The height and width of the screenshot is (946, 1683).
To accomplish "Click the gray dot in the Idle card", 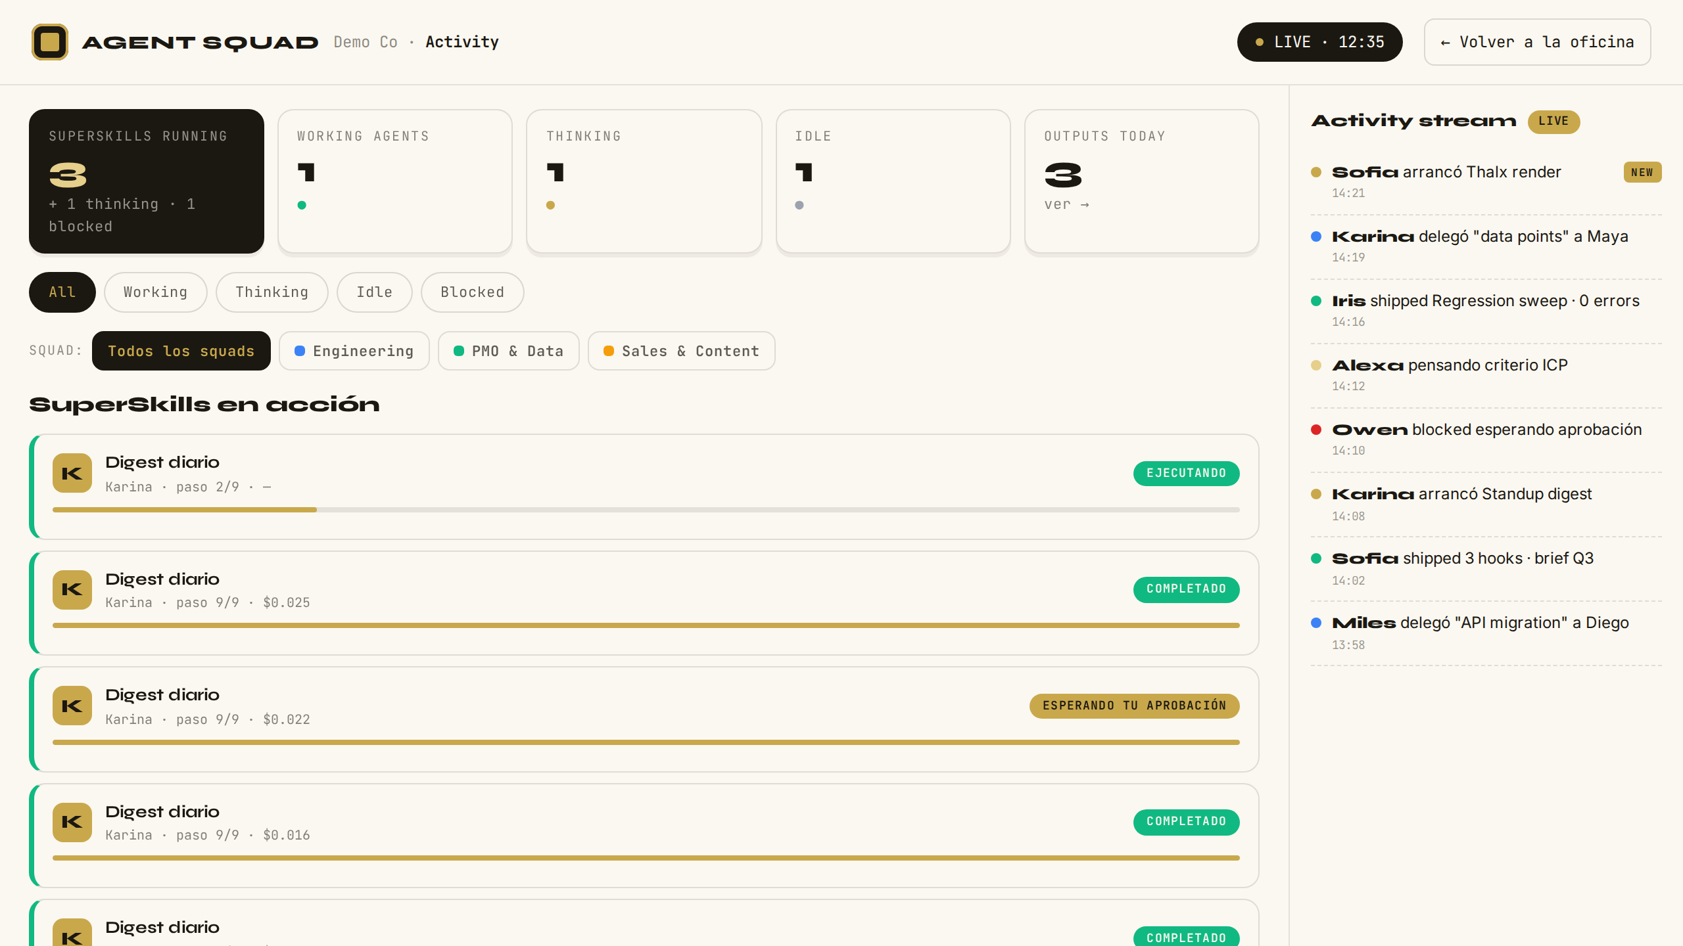I will (799, 205).
